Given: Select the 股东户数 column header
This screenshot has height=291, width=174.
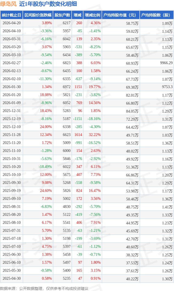Looking at the screenshot, I should coord(62,15).
